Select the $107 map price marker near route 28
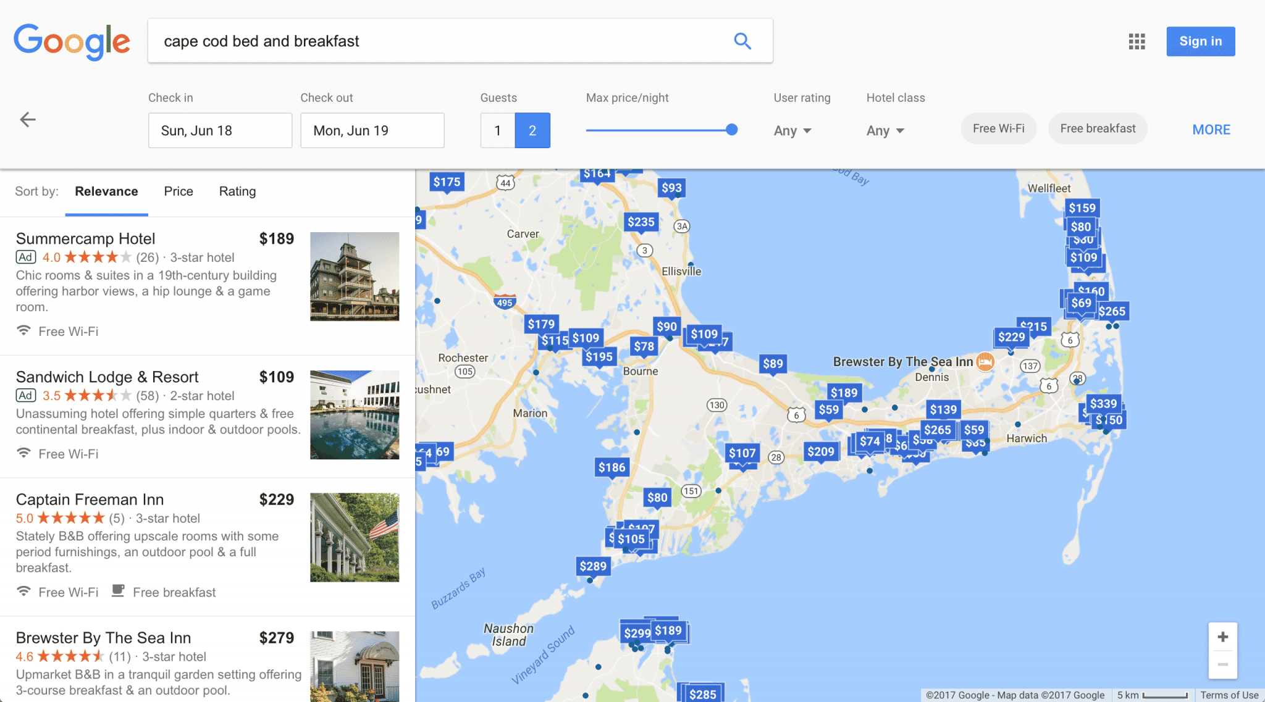Viewport: 1265px width, 702px height. click(742, 453)
